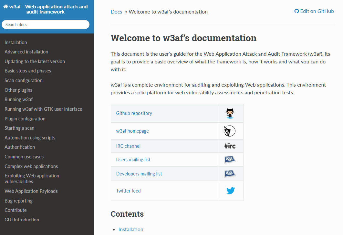Click the Users mailing list stamp icon
This screenshot has height=235, width=343.
click(x=230, y=160)
